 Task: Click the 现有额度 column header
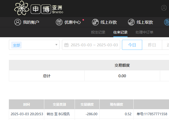pyautogui.click(x=117, y=104)
